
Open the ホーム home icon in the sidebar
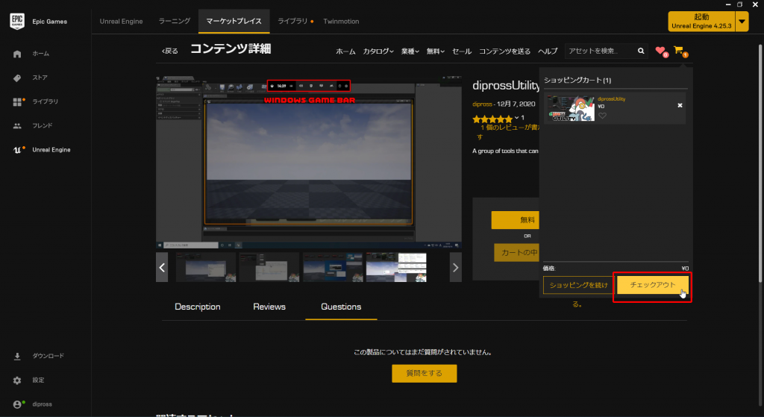(17, 54)
